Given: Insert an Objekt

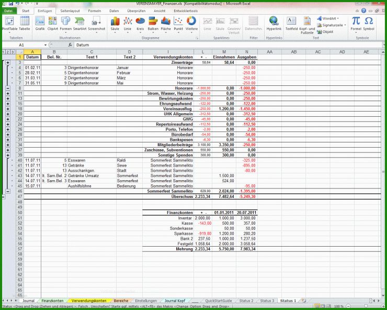Looking at the screenshot, I should (325, 31).
